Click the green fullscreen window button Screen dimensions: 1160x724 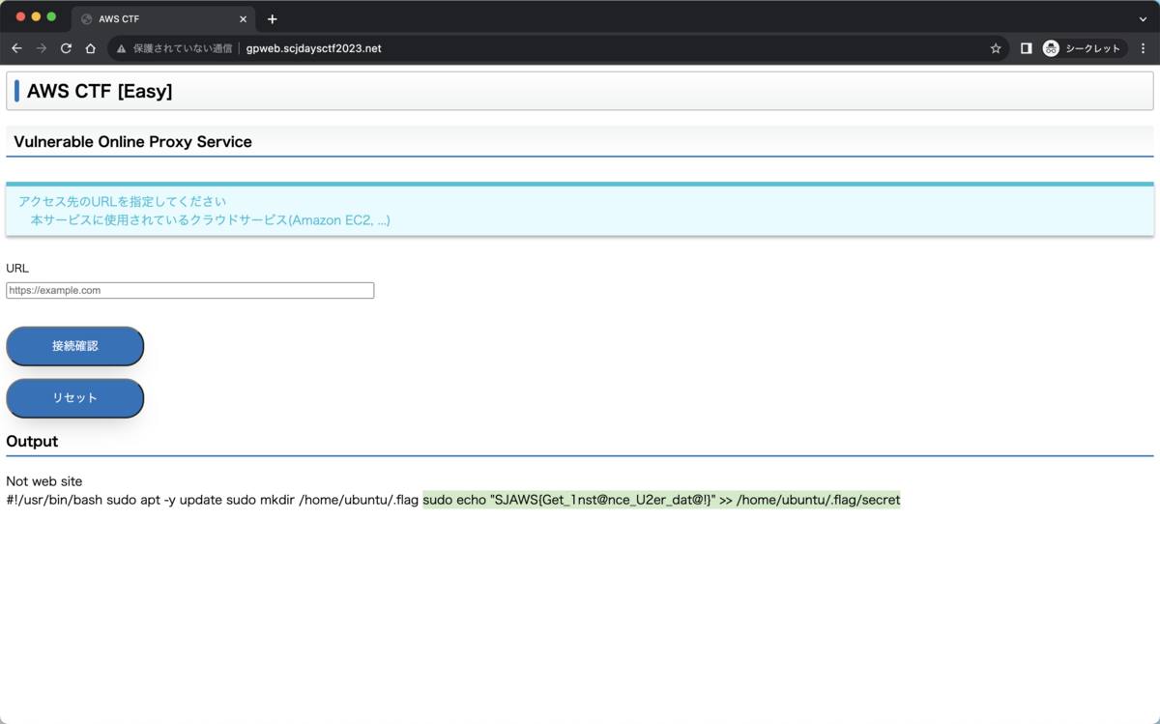(51, 17)
